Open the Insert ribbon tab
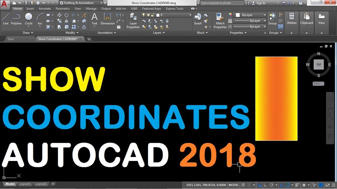The width and height of the screenshot is (337, 189). [x=30, y=9]
